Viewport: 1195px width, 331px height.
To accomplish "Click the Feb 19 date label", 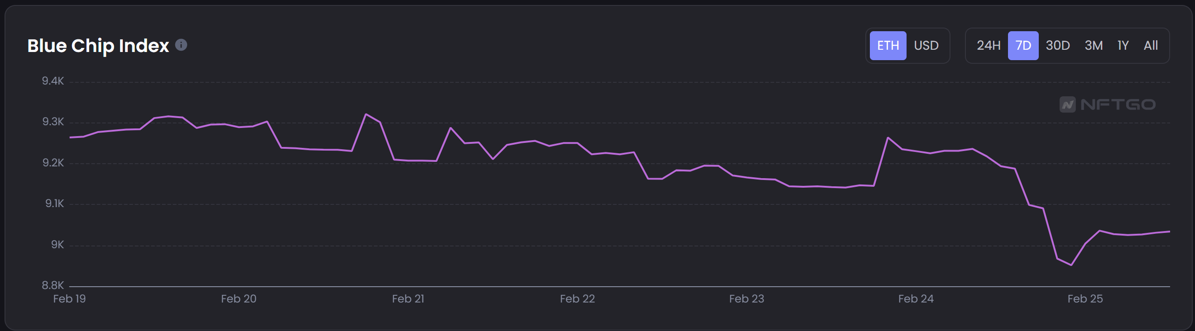I will point(69,298).
